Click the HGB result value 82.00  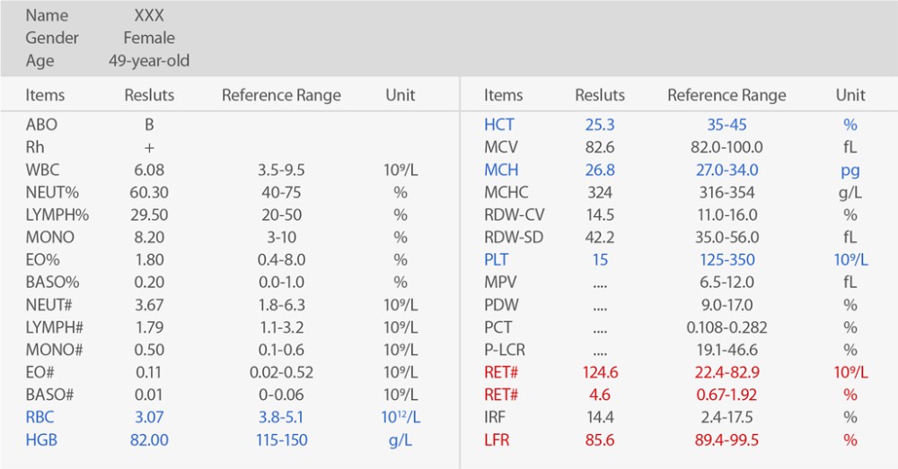(x=149, y=440)
